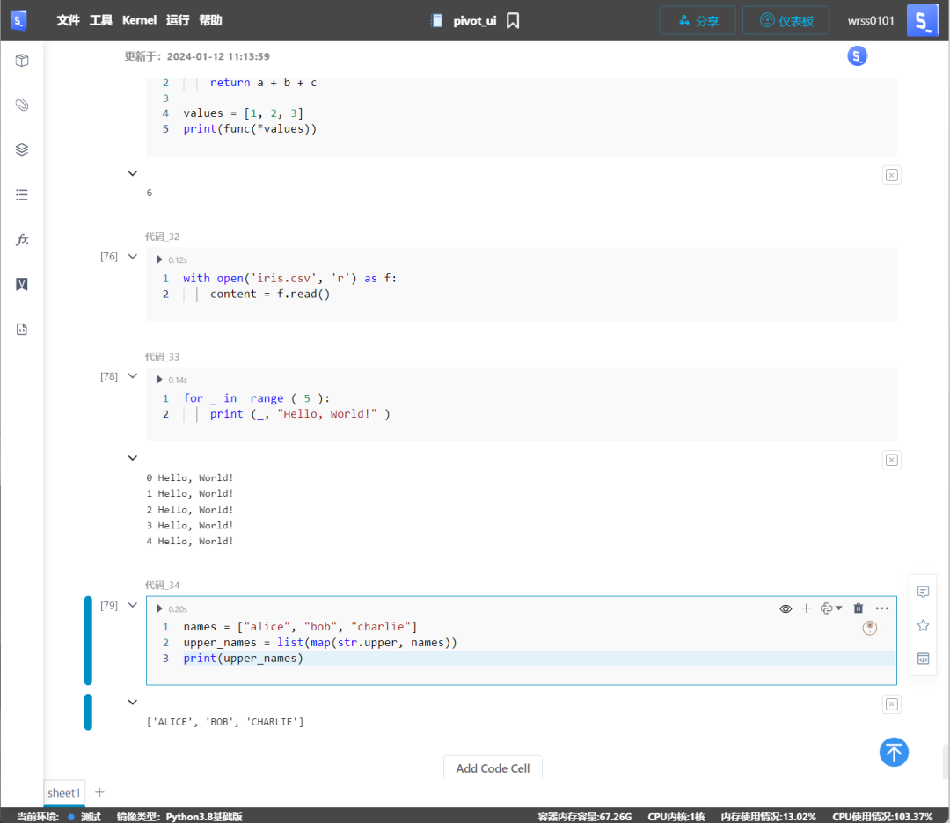Clear the Hello World output with X box
Viewport: 950px width, 823px height.
coord(891,460)
